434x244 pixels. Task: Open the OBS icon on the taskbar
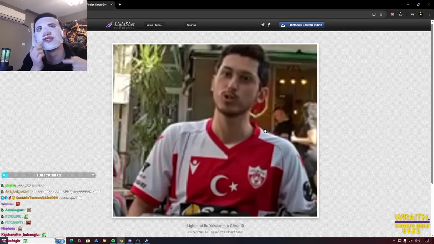[x=138, y=241]
